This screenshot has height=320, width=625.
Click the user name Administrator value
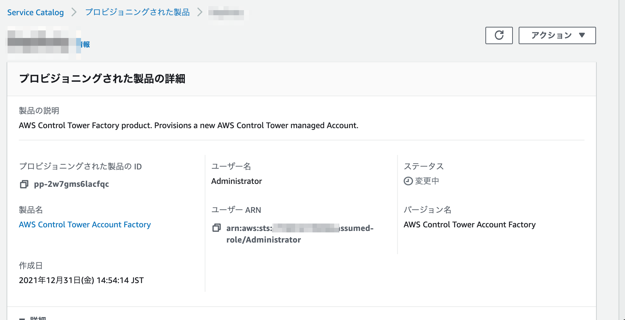[x=237, y=181]
